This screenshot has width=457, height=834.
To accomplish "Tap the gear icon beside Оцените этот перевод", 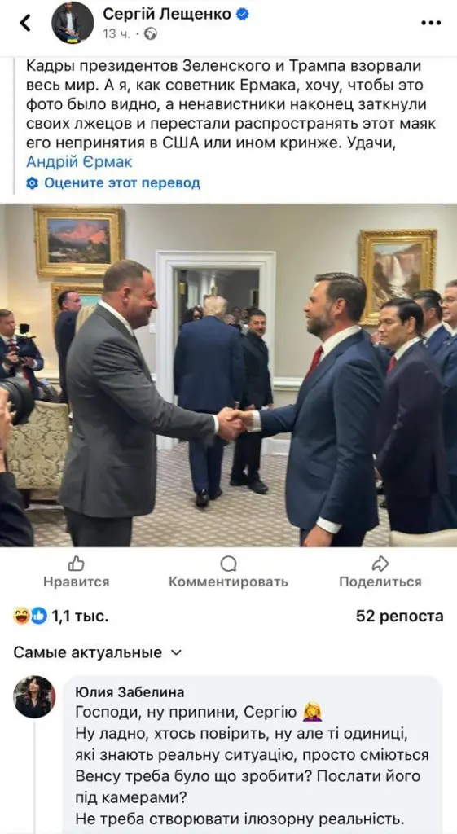I will [x=33, y=183].
